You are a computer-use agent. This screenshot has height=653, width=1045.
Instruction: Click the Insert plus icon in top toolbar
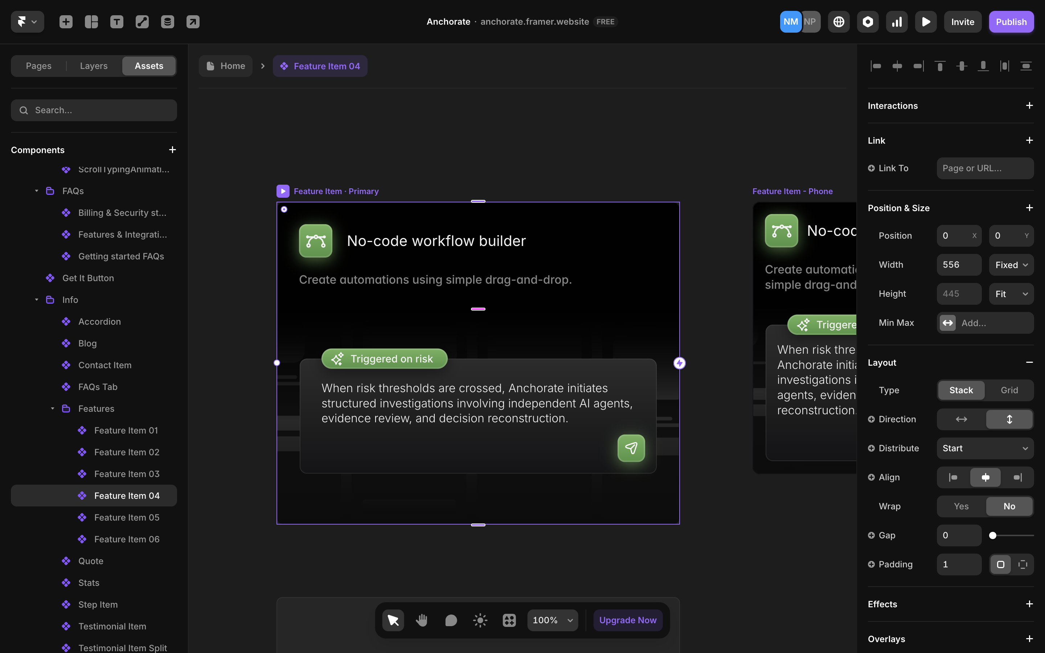click(x=66, y=22)
